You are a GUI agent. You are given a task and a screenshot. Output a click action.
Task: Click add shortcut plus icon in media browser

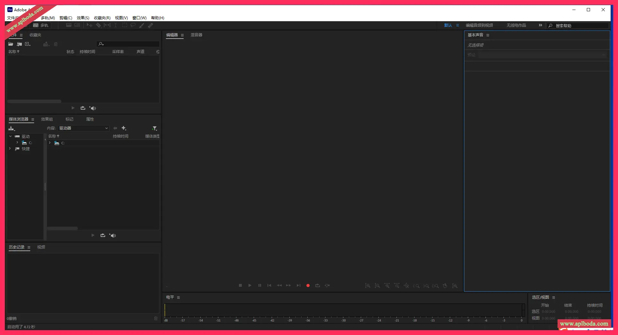[124, 128]
